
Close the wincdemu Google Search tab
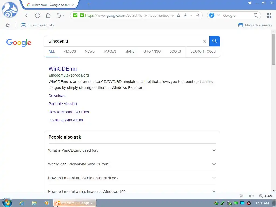click(x=73, y=5)
